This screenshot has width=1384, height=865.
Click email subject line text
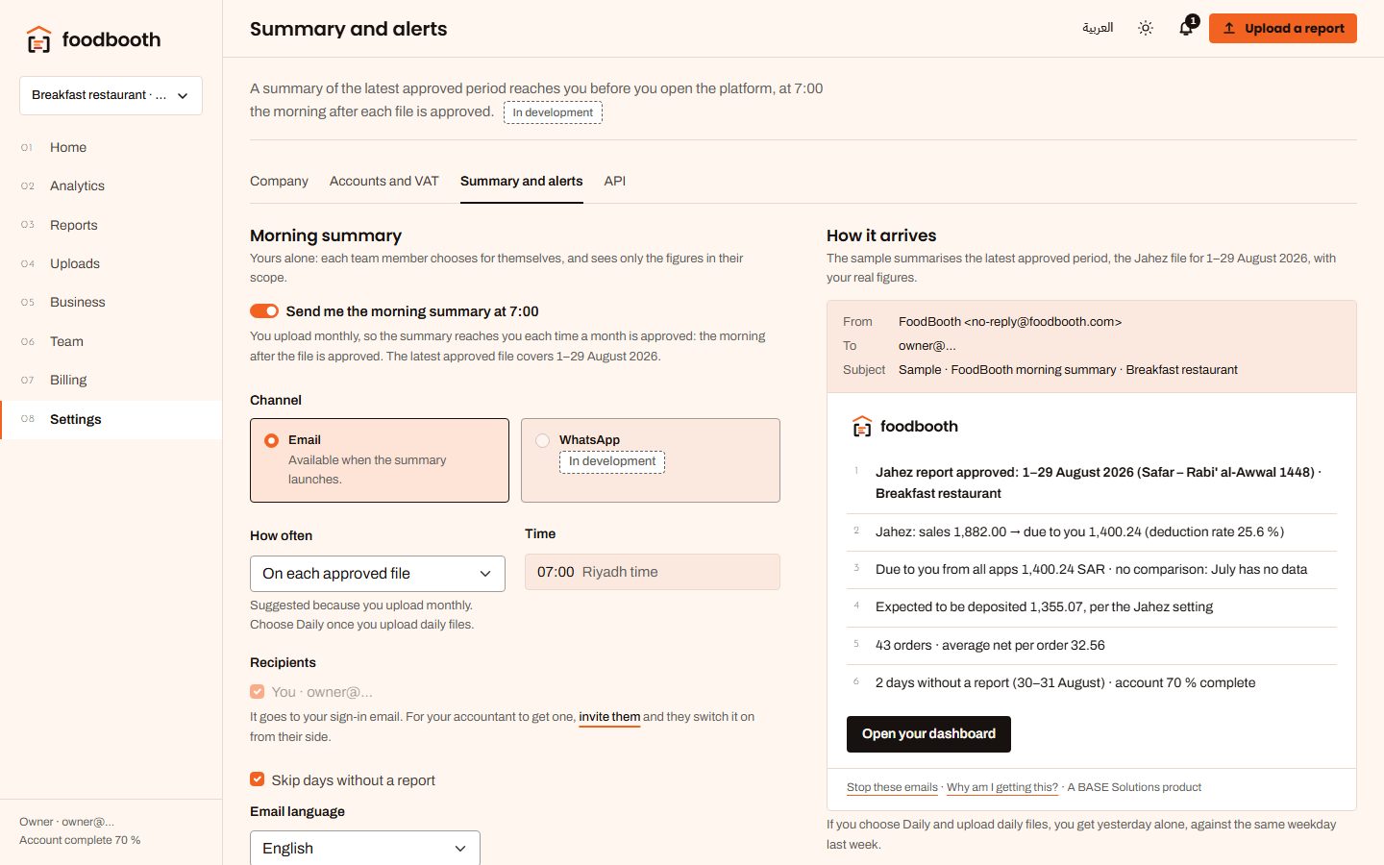pos(1068,370)
